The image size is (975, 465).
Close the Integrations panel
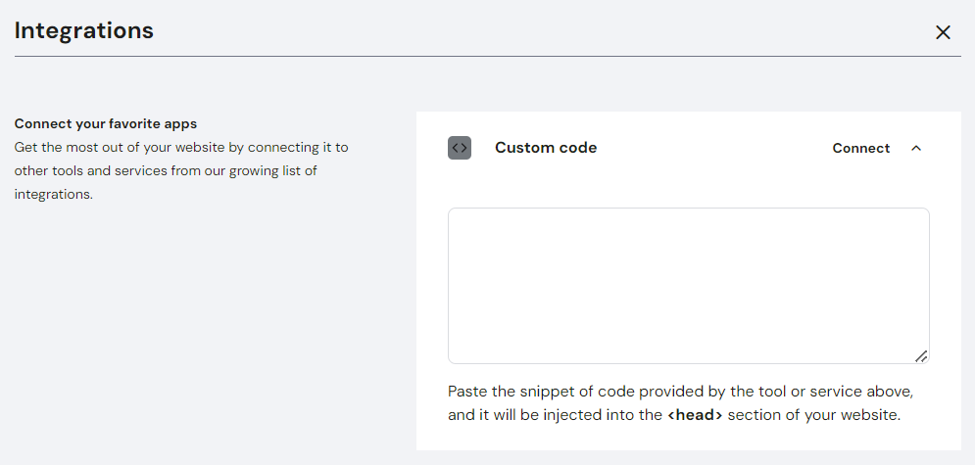point(943,32)
